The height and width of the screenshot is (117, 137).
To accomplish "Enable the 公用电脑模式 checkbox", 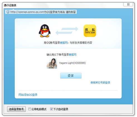I will (30, 109).
